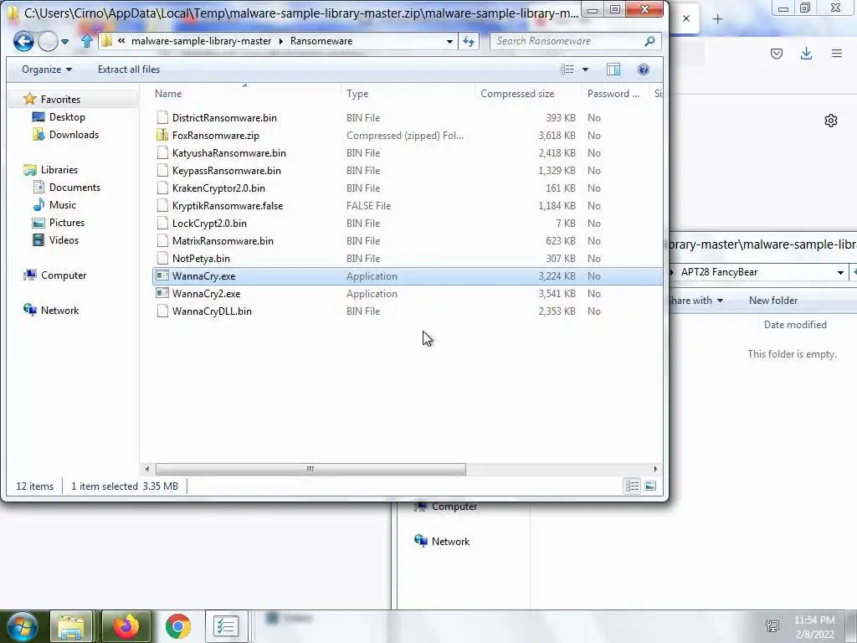
Task: Open Documents library
Action: pyautogui.click(x=74, y=187)
